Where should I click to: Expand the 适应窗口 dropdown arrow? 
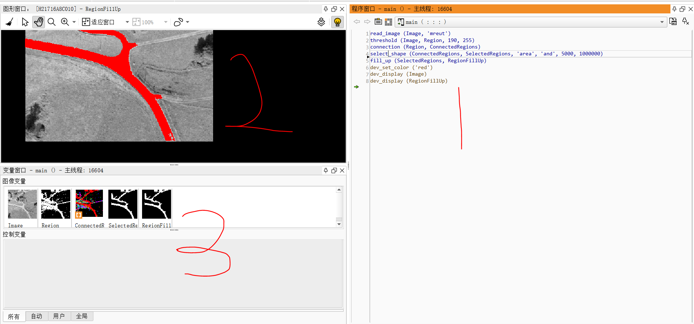(127, 22)
